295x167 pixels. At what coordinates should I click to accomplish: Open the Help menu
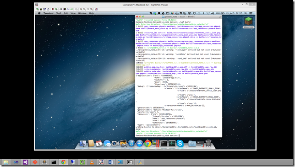[92, 13]
